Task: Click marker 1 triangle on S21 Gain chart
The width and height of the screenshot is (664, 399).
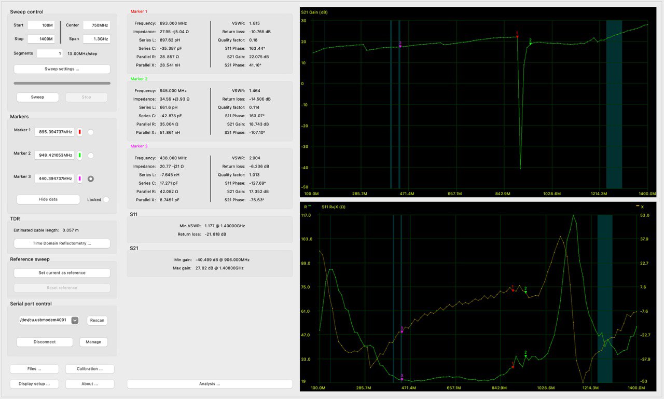Action: coord(517,36)
